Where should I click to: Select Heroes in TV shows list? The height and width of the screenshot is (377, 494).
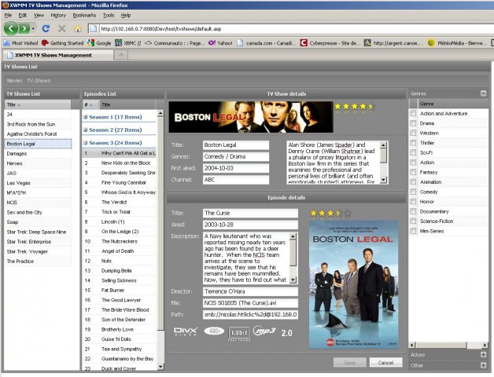click(x=38, y=163)
